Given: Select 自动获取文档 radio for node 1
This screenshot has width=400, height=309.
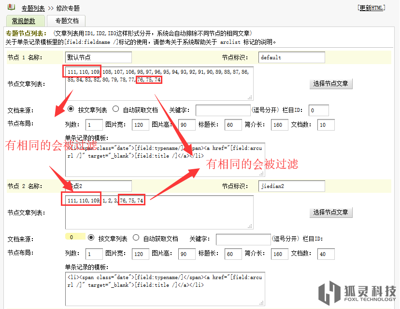Looking at the screenshot, I should (x=116, y=109).
